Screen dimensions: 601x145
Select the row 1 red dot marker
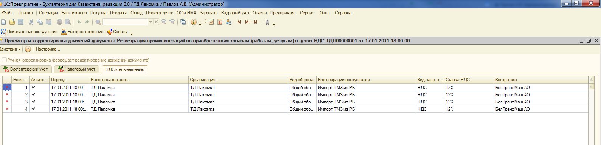7,87
